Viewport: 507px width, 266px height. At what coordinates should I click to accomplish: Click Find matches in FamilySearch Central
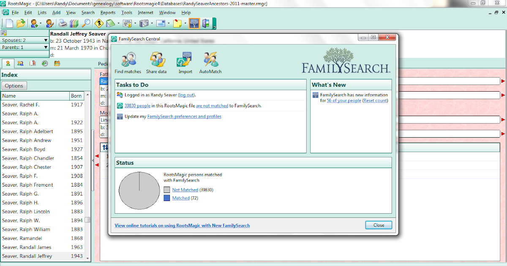pyautogui.click(x=128, y=63)
